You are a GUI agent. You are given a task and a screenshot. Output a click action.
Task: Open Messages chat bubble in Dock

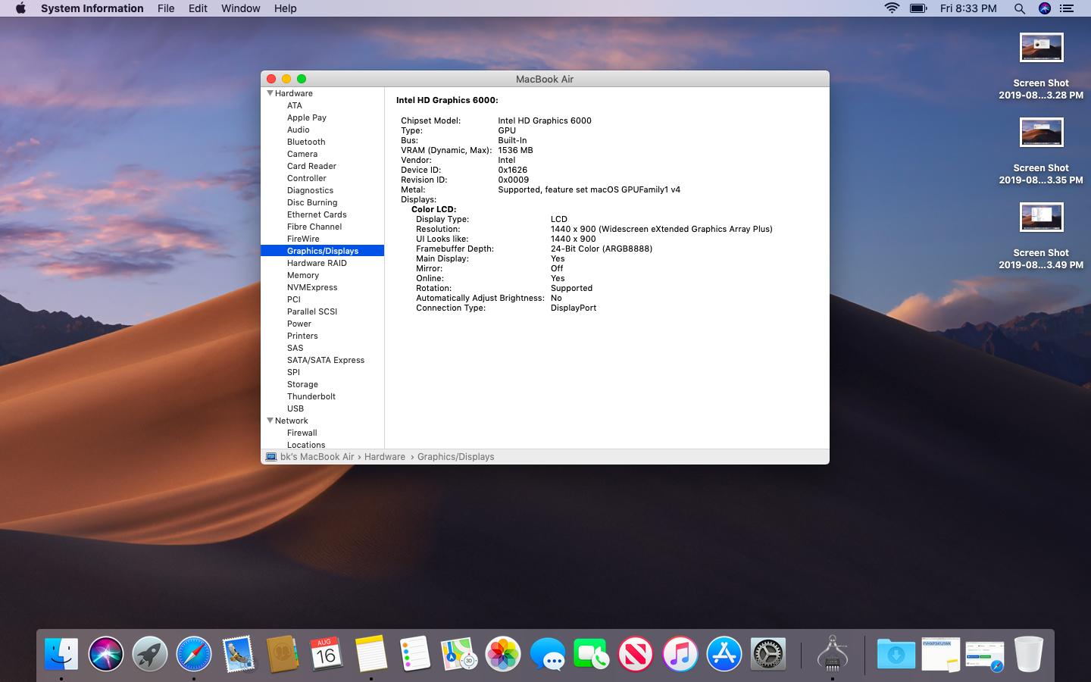point(547,653)
